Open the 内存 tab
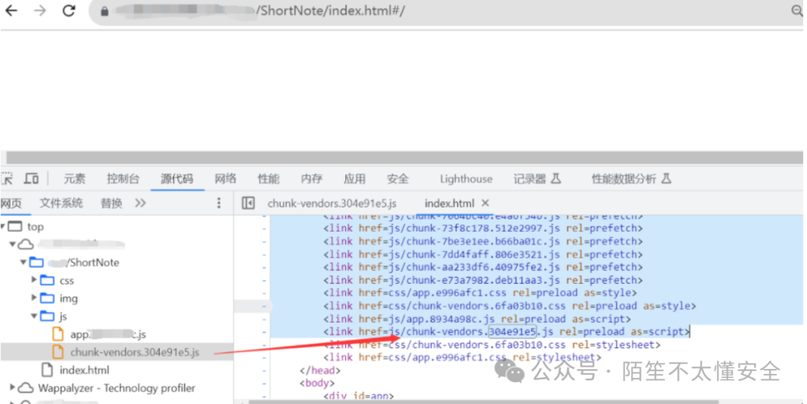This screenshot has height=404, width=807. (312, 178)
